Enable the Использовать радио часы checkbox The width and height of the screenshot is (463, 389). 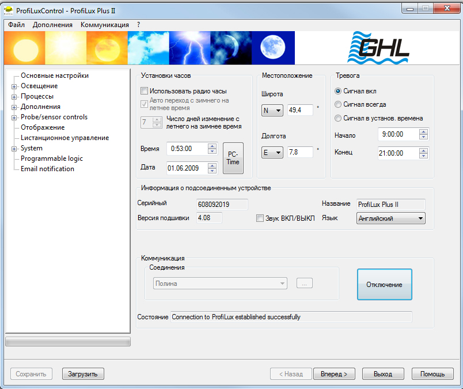[144, 90]
